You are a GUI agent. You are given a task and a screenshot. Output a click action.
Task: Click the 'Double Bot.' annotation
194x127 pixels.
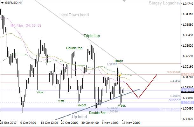click(98, 113)
